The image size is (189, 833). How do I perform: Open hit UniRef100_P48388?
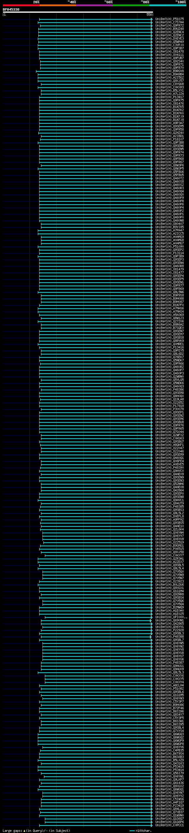170,637
